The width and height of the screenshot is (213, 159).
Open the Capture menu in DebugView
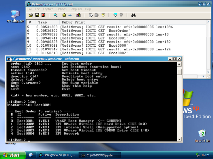pyautogui.click(x=48, y=9)
